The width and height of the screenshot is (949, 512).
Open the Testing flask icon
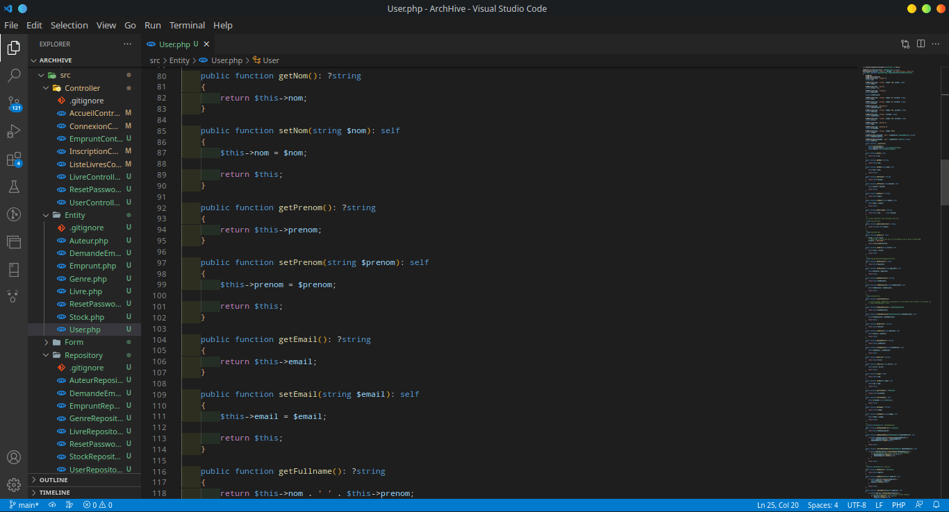[x=14, y=187]
